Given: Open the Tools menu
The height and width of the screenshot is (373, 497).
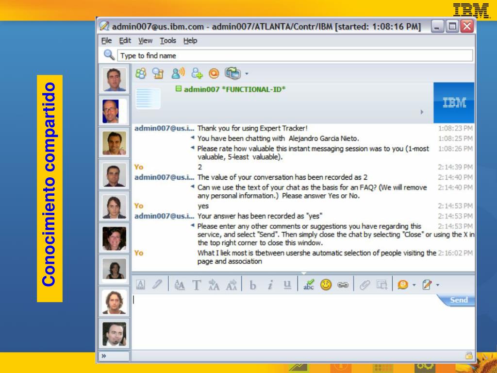Looking at the screenshot, I should [x=167, y=41].
